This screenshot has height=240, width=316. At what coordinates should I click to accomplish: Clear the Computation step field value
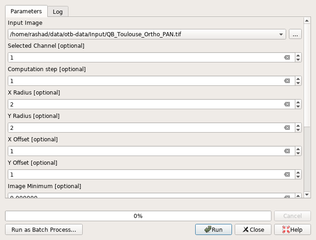pos(287,81)
